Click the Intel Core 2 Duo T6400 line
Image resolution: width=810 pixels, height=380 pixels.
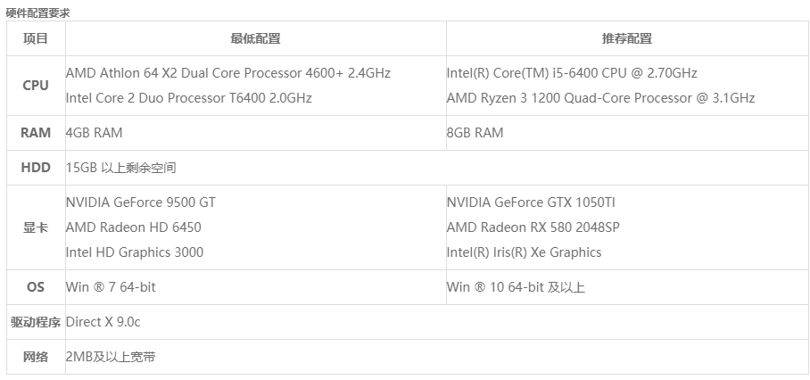(188, 97)
